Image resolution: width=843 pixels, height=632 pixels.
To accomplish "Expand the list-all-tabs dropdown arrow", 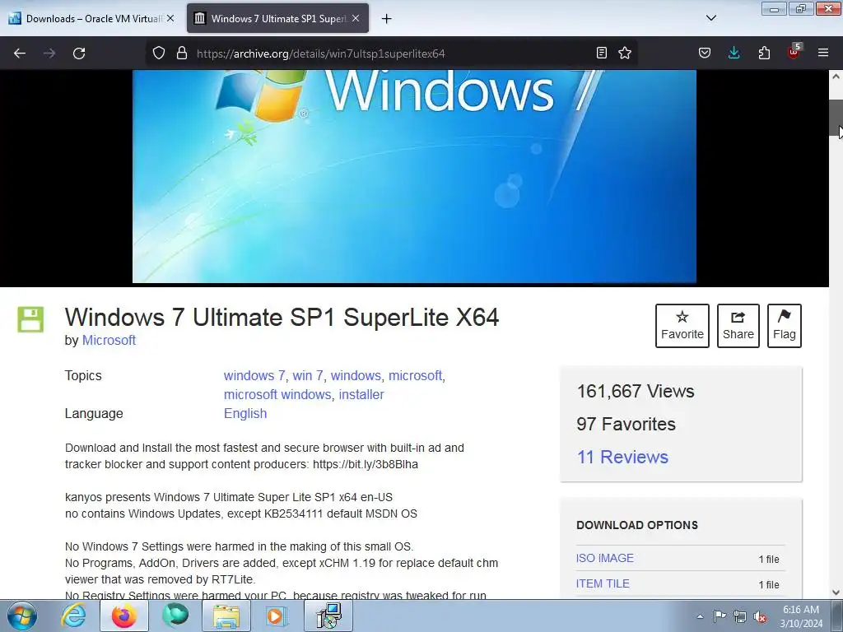I will click(710, 18).
